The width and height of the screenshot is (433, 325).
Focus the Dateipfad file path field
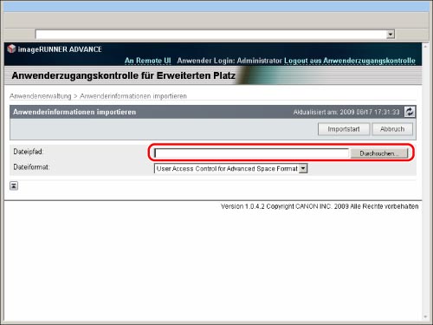tap(251, 153)
